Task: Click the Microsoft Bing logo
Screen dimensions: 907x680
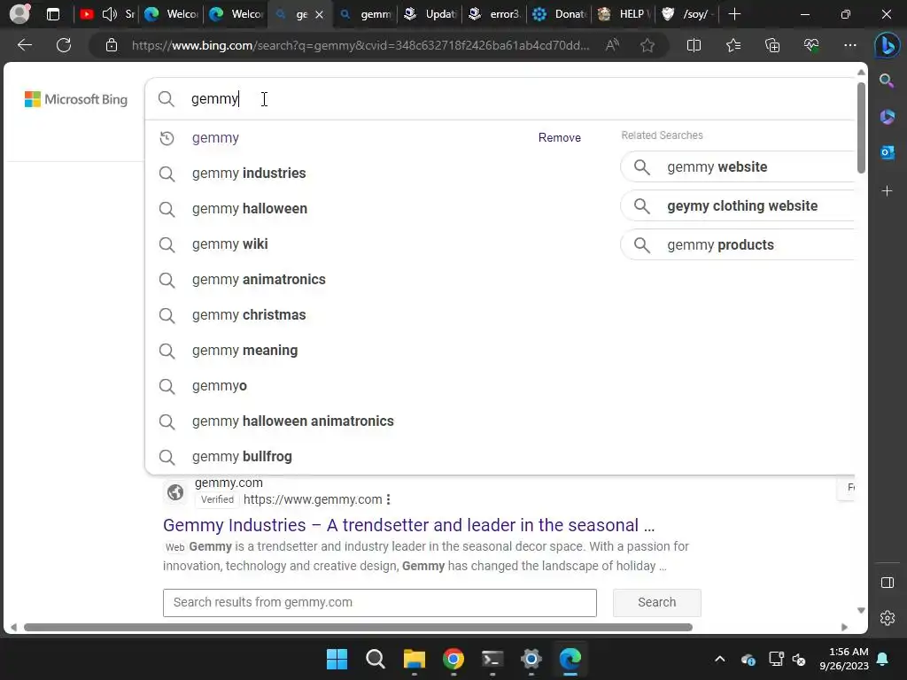Action: pyautogui.click(x=76, y=99)
